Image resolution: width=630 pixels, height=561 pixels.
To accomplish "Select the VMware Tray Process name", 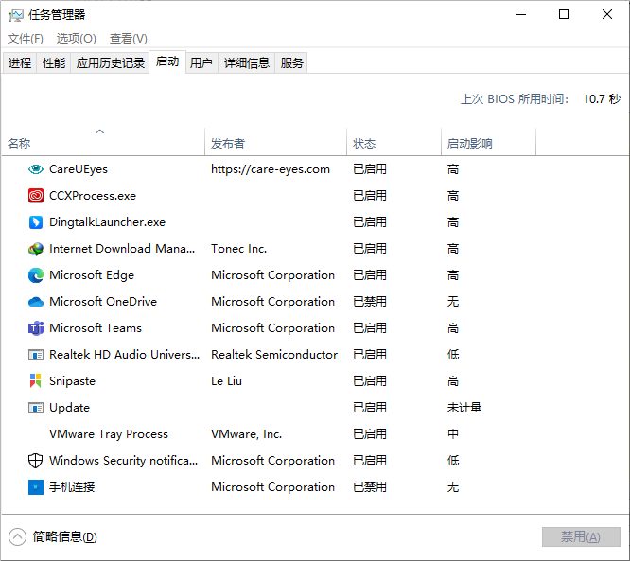I will click(x=109, y=434).
